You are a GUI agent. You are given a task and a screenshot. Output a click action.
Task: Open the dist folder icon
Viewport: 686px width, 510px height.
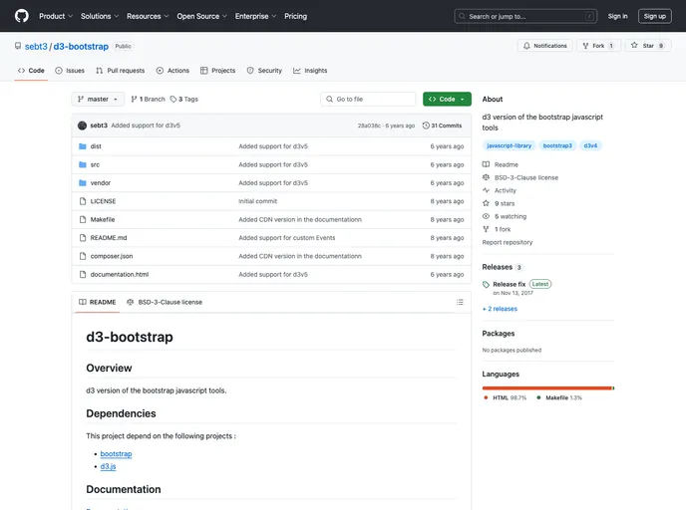(82, 146)
